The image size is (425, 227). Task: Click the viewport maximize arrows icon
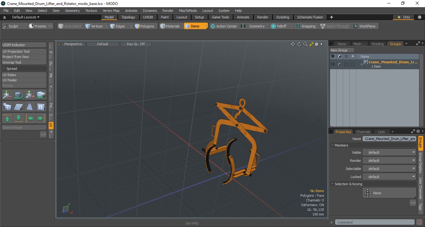point(312,44)
